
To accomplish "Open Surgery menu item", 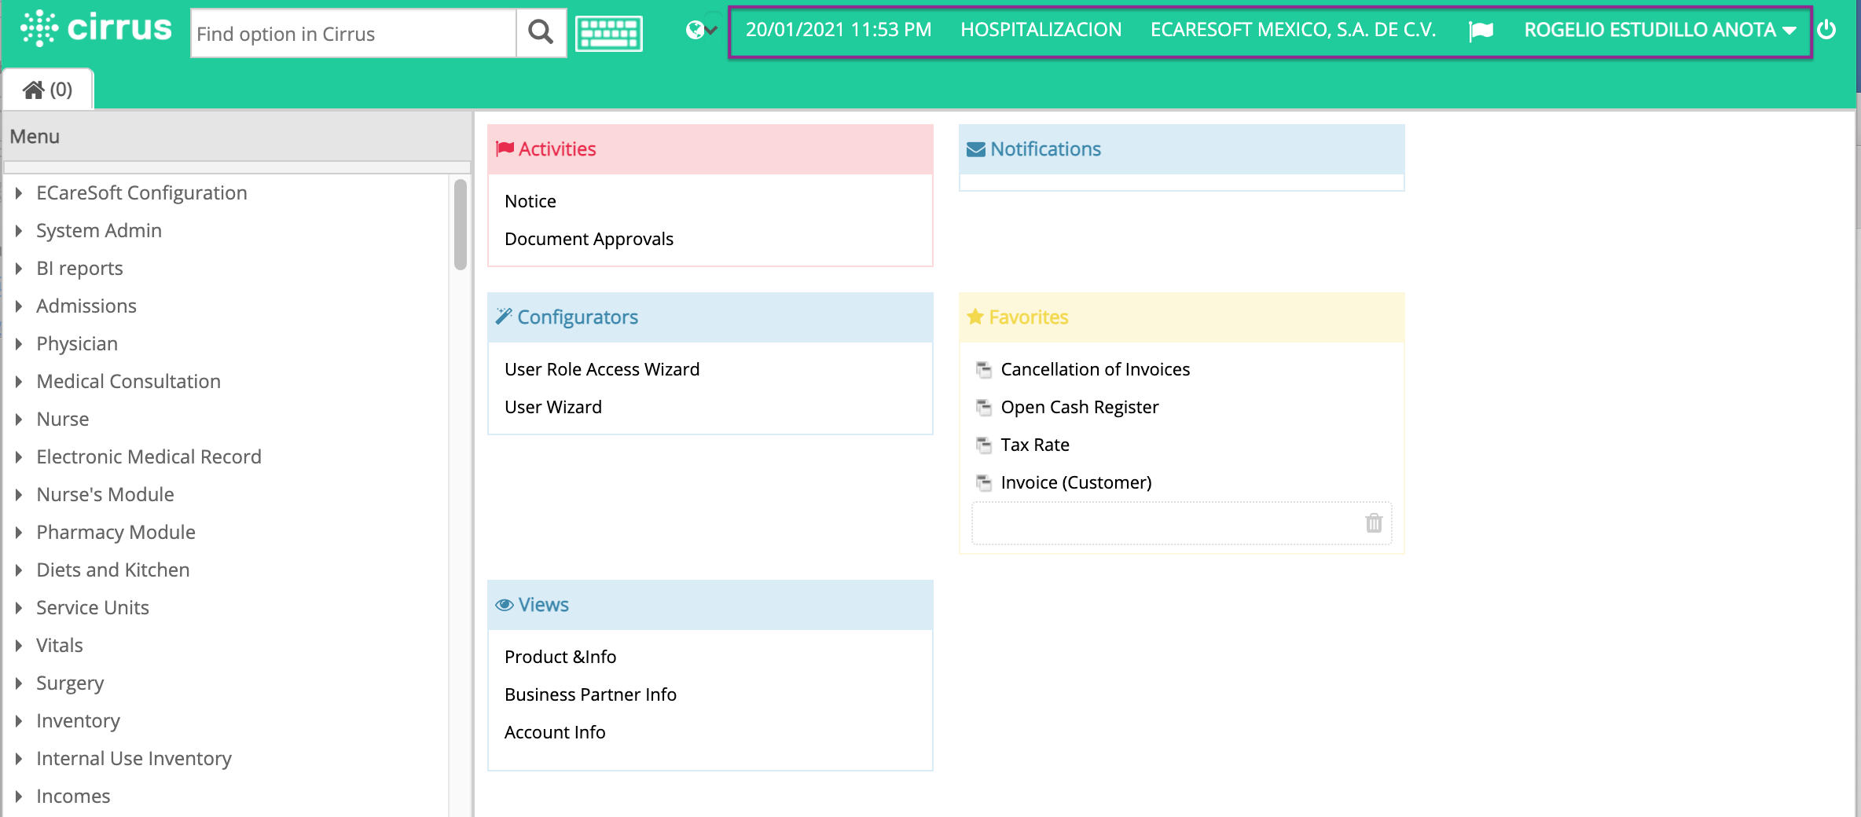I will point(69,683).
